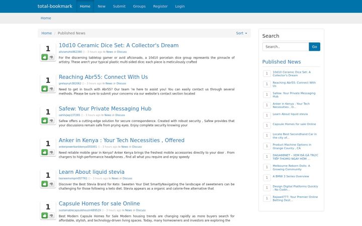Open the Groups page
Image resolution: width=362 pixels, height=226 pixels.
click(139, 6)
